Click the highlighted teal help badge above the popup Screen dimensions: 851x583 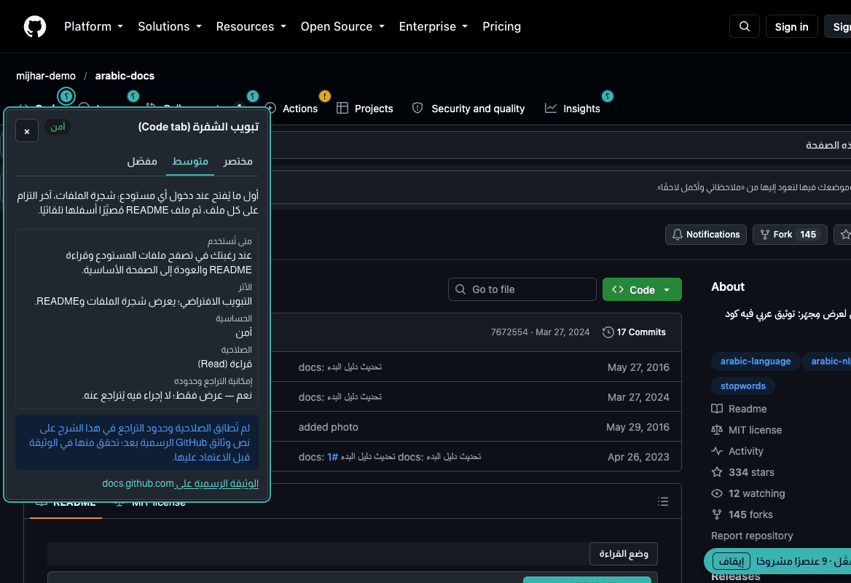click(x=66, y=96)
